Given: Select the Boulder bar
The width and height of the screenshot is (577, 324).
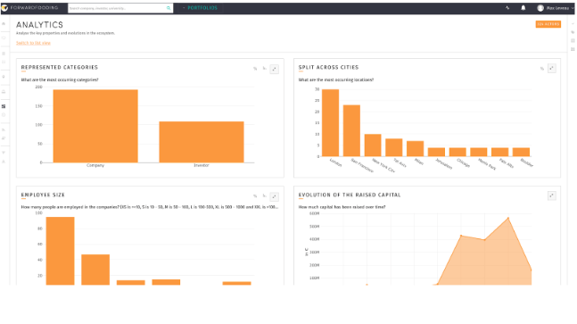Looking at the screenshot, I should pos(521,152).
